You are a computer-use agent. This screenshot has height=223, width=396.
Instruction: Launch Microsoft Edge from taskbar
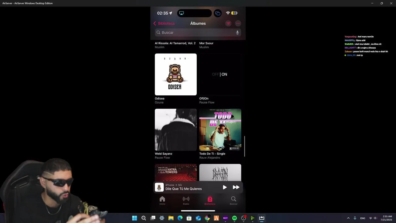[180, 218]
